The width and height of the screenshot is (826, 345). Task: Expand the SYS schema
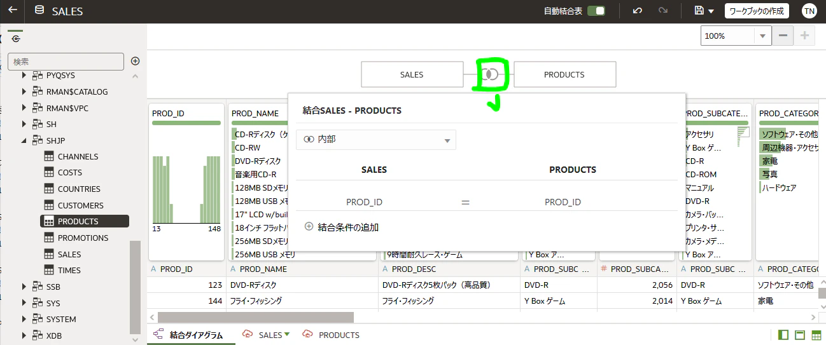tap(24, 303)
